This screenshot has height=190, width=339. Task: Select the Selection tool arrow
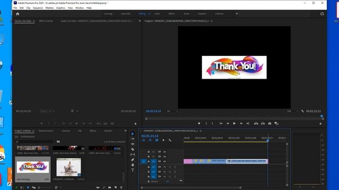coord(133,134)
